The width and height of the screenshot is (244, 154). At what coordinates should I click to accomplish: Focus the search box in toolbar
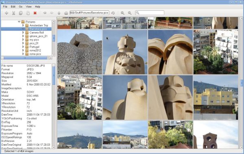pyautogui.click(x=150, y=13)
